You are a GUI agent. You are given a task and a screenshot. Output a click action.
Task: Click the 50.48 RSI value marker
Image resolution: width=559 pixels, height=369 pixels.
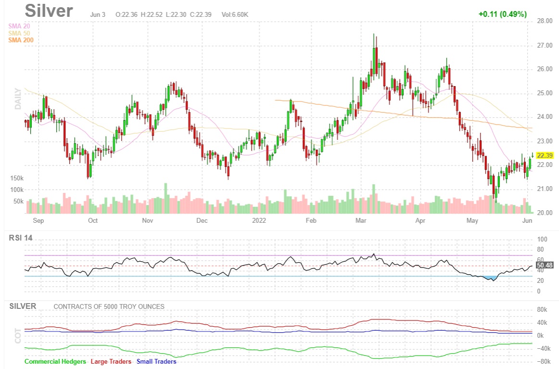545,265
